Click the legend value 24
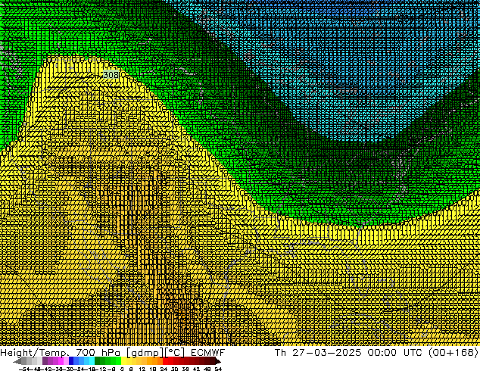This screenshot has width=480, height=371. (x=164, y=369)
